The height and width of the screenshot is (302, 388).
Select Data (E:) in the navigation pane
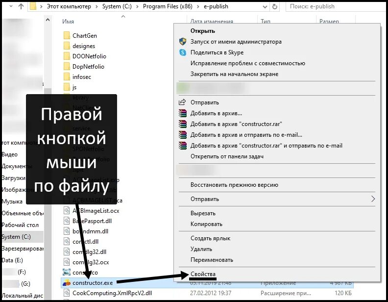coord(12,260)
